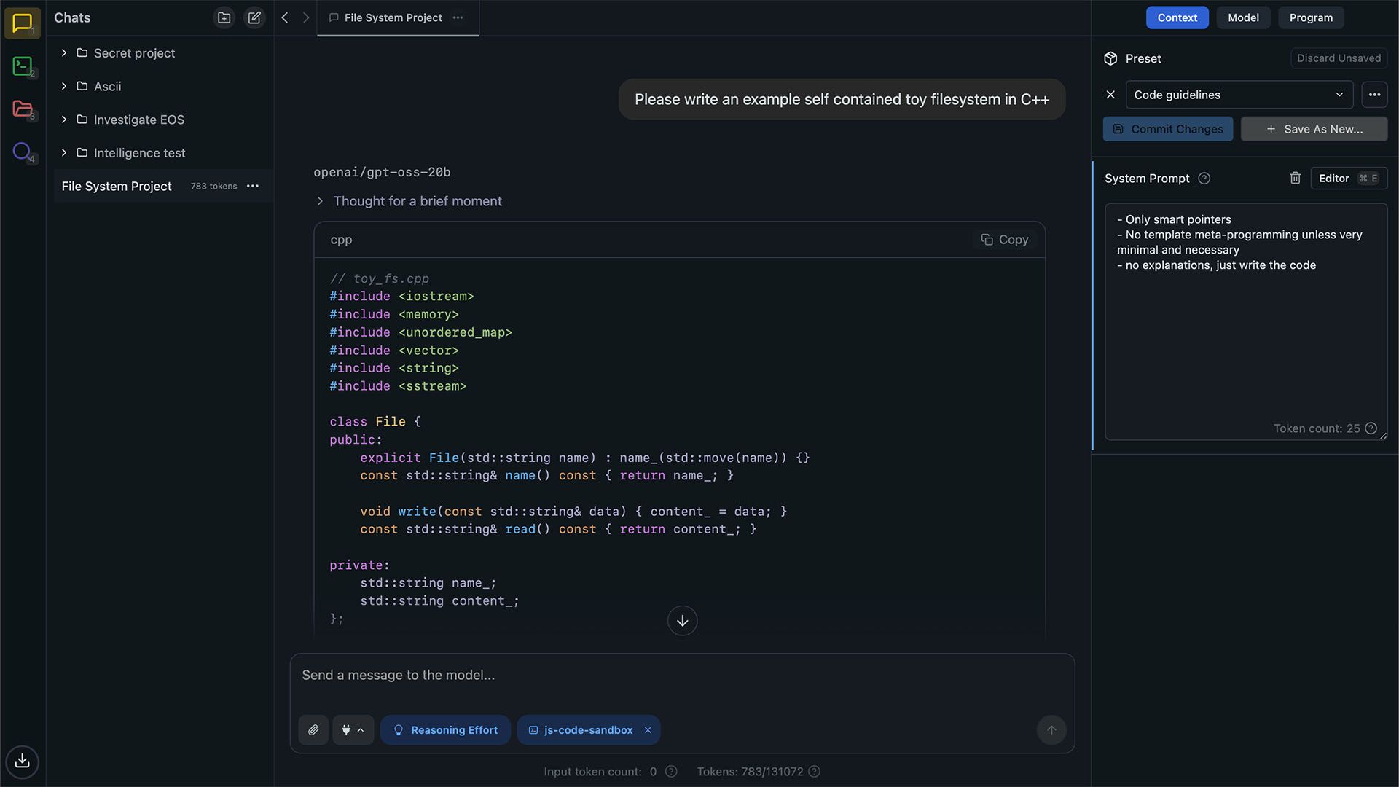Open the My Models folder icon

(22, 109)
